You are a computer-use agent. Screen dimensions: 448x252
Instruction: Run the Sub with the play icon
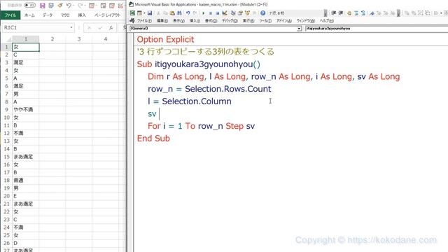coord(204,13)
